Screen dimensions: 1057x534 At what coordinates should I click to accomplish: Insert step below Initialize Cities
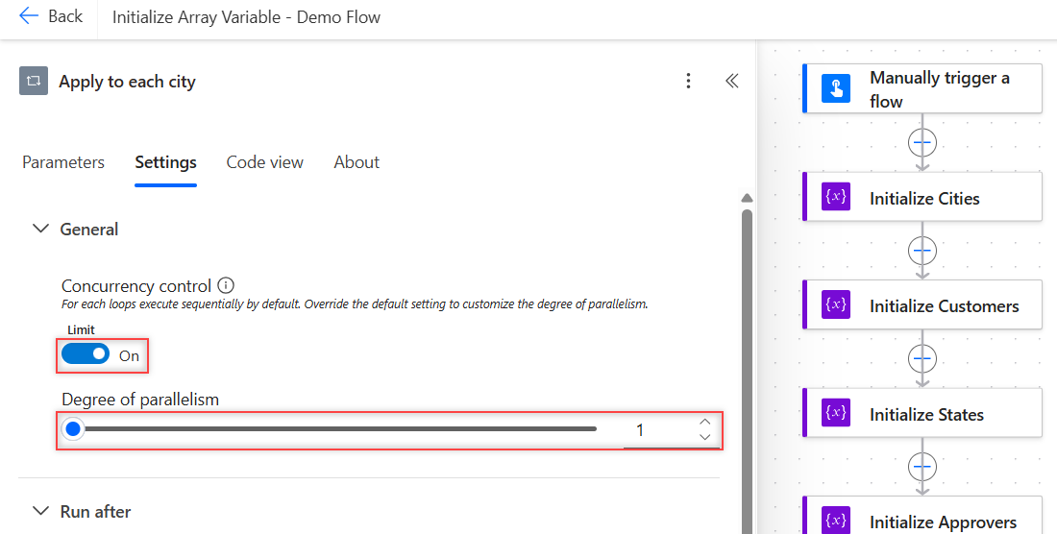pos(922,251)
